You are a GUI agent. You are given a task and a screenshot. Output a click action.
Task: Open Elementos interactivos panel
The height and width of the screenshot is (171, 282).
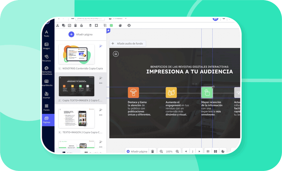click(x=47, y=70)
